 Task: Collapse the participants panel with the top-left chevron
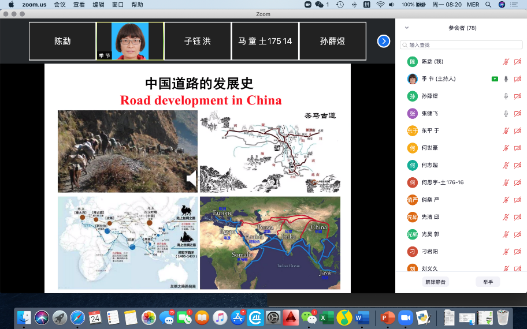pyautogui.click(x=407, y=28)
